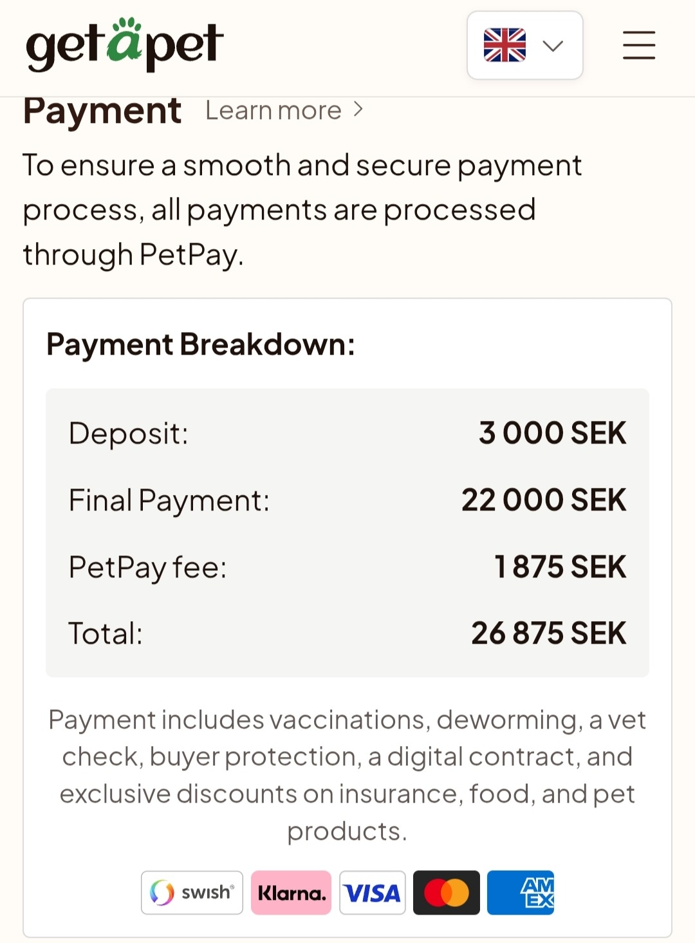This screenshot has height=943, width=695.
Task: Select the Swish payment icon
Action: [192, 893]
